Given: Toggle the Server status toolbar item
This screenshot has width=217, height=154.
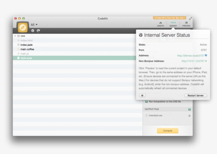Looking at the screenshot, I should [x=173, y=24].
